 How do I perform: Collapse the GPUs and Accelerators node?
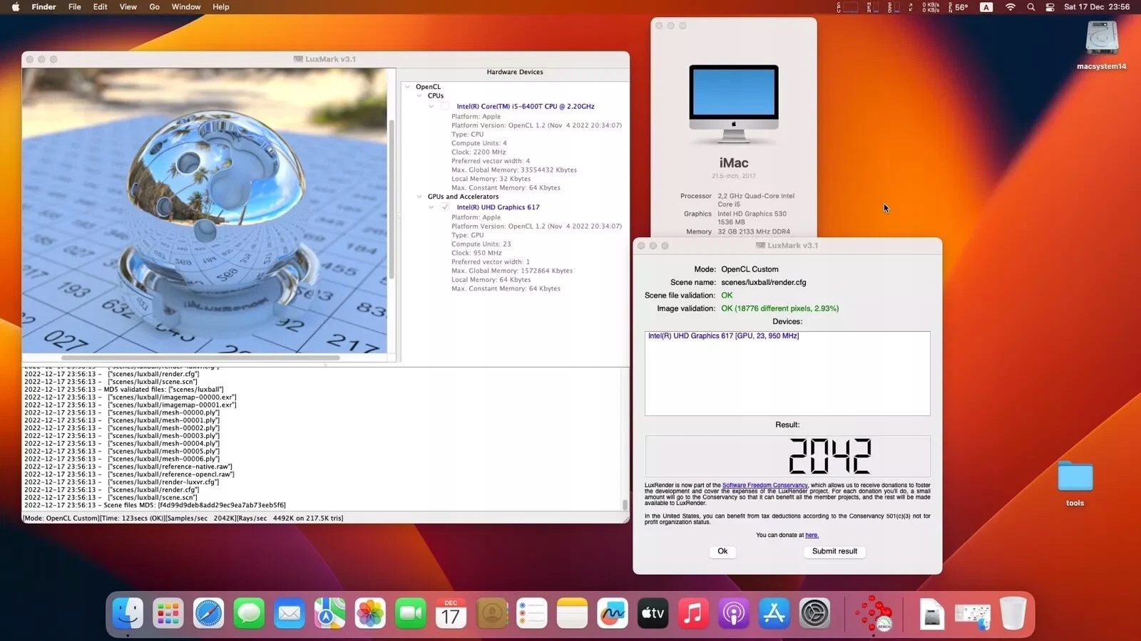coord(419,197)
